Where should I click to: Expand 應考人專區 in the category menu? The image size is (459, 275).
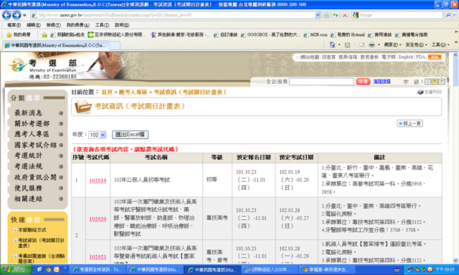pos(61,135)
